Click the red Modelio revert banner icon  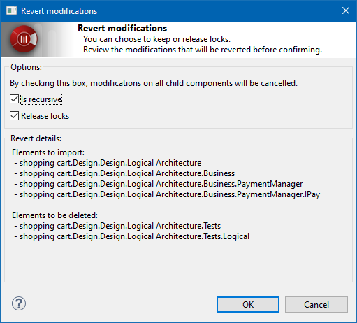24,39
